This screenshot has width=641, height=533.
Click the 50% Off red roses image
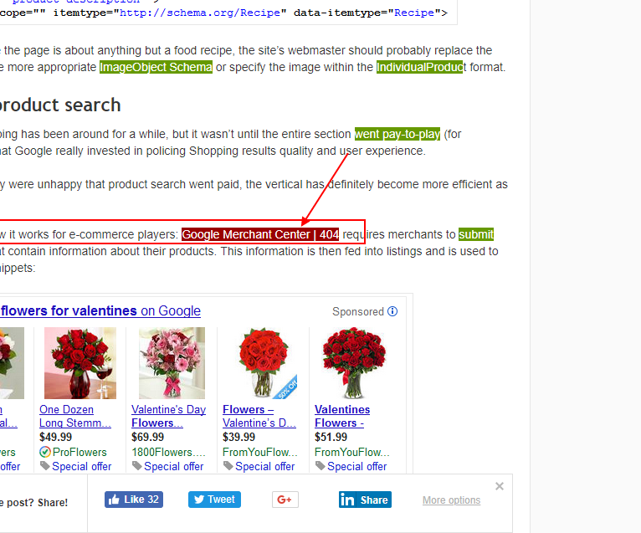(x=263, y=363)
